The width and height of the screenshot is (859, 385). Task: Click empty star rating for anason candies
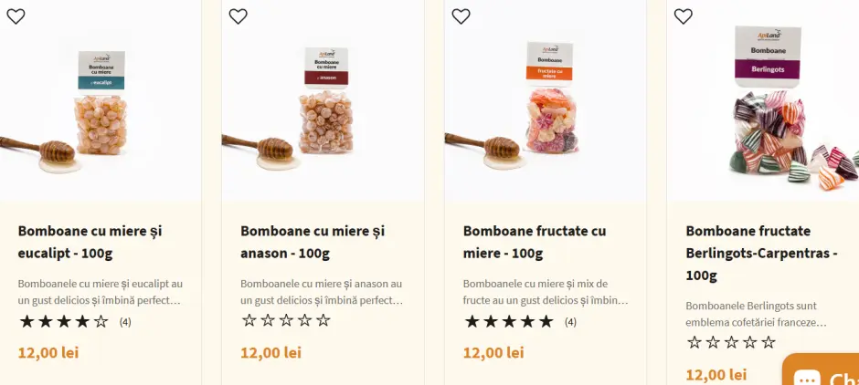(286, 321)
